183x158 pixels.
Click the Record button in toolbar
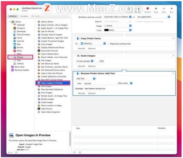pyautogui.click(x=147, y=10)
